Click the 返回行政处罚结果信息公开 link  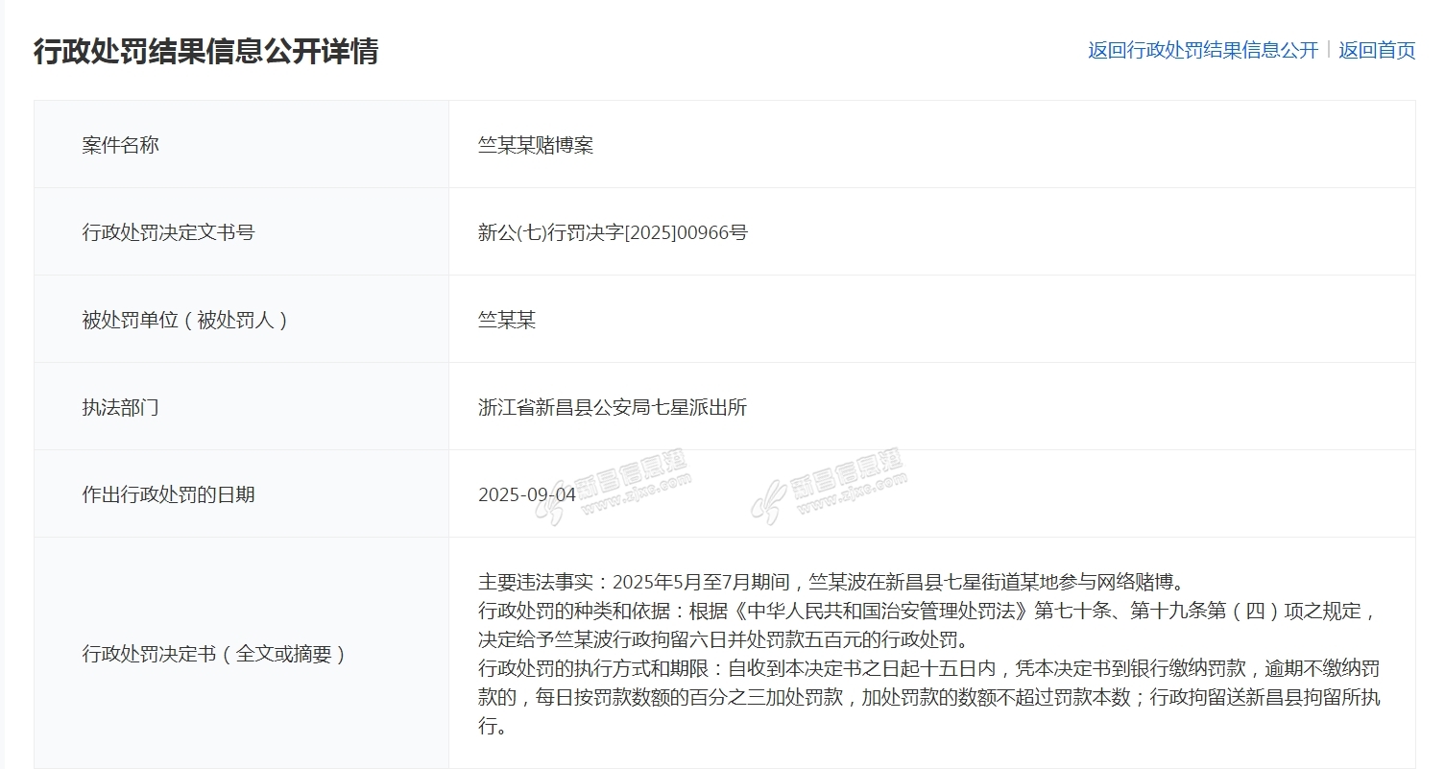click(x=1202, y=51)
